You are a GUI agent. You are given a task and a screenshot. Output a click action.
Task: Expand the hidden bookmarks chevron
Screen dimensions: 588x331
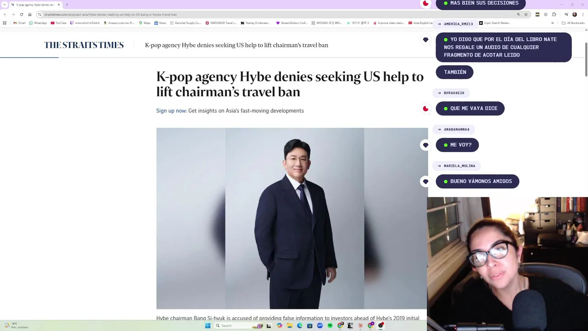point(553,23)
